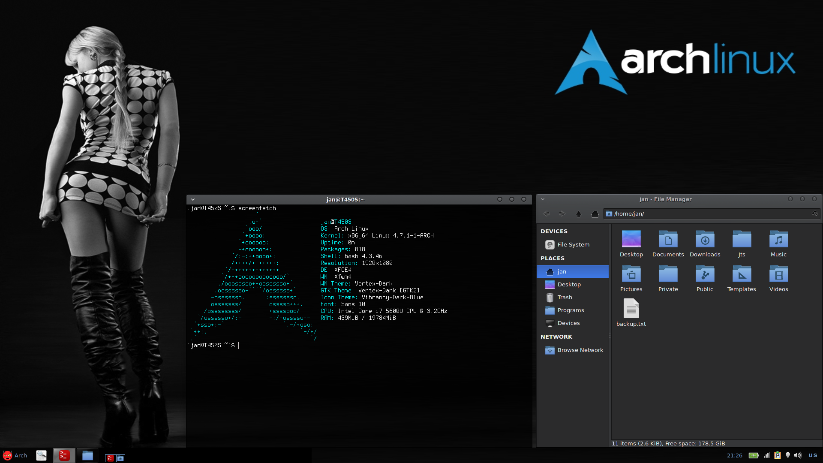
Task: Select the jan place in the sidebar
Action: [573, 271]
